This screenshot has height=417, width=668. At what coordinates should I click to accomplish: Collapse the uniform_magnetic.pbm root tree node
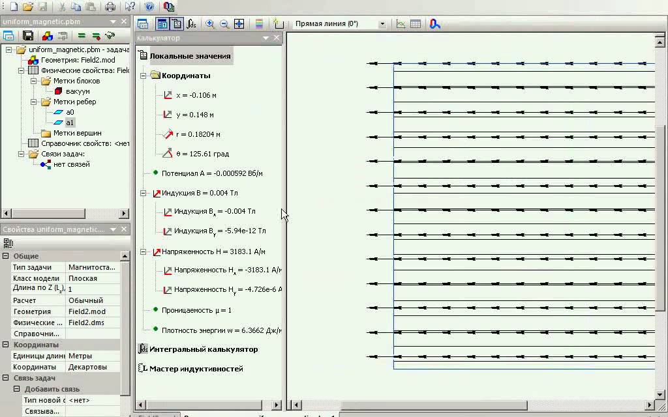(x=8, y=50)
